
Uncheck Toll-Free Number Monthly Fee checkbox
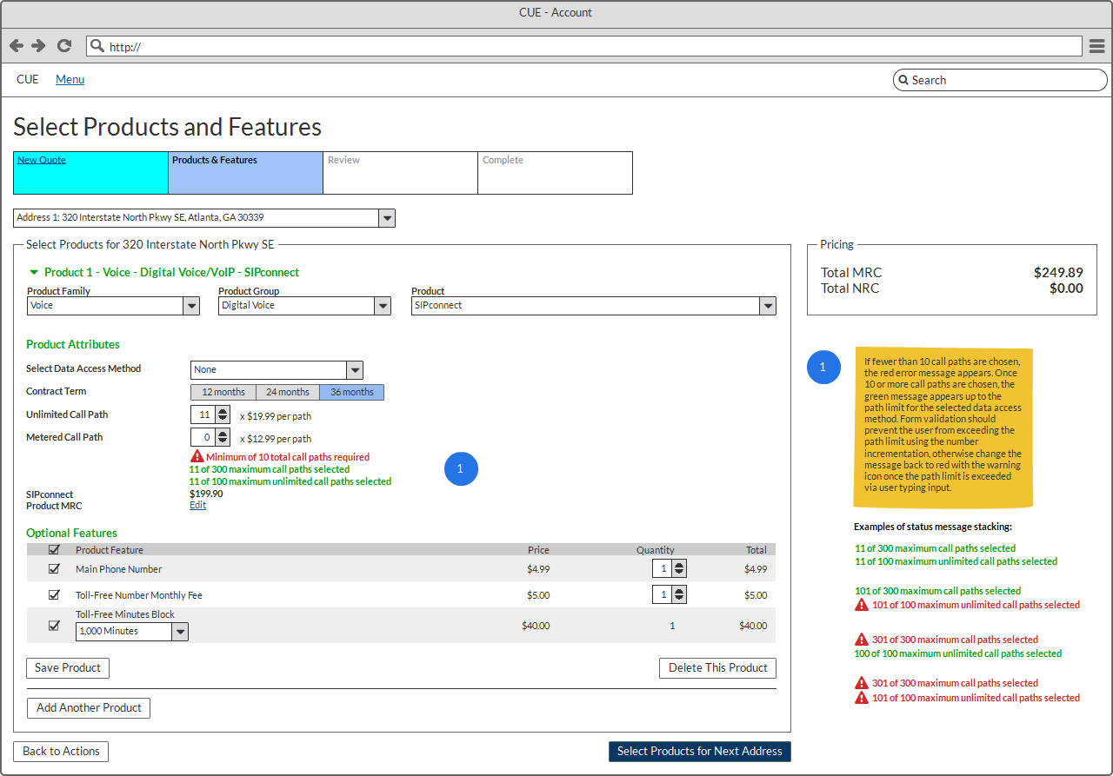click(54, 595)
